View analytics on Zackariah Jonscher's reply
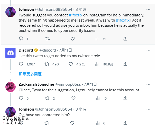 (x=98, y=98)
